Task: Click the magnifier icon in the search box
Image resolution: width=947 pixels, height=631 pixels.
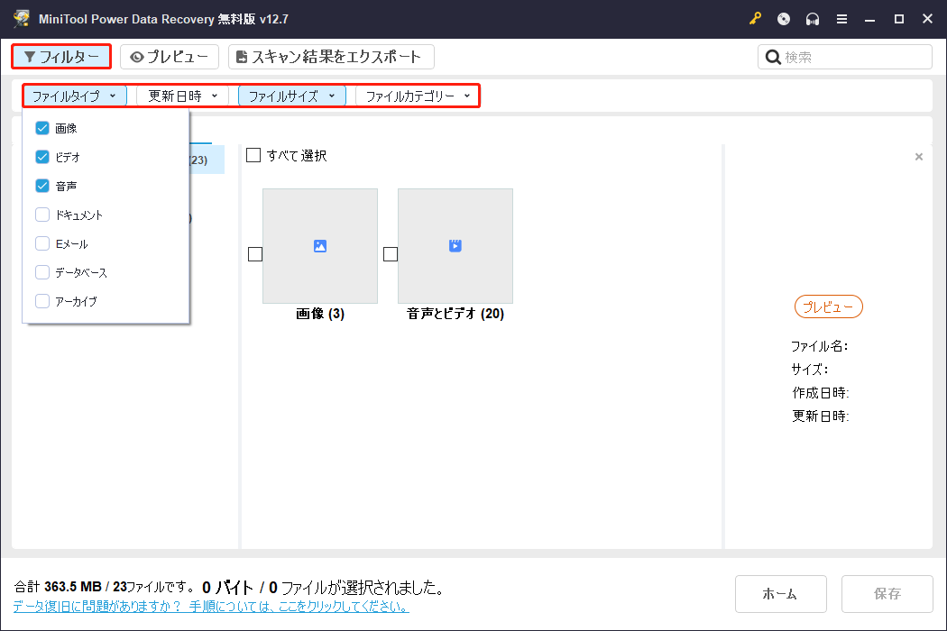Action: coord(773,56)
